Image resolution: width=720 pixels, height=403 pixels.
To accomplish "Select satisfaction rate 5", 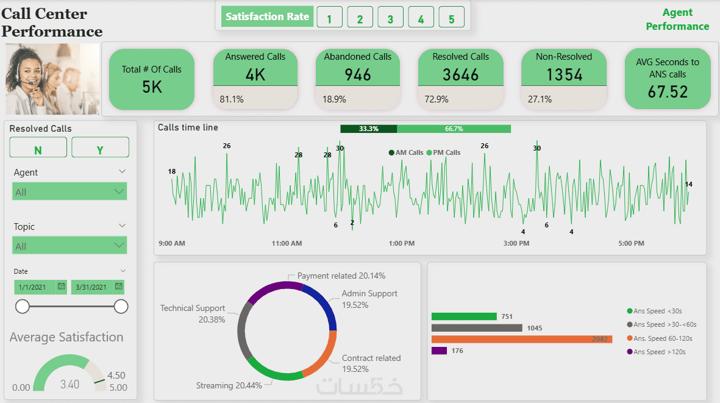I will [x=451, y=17].
